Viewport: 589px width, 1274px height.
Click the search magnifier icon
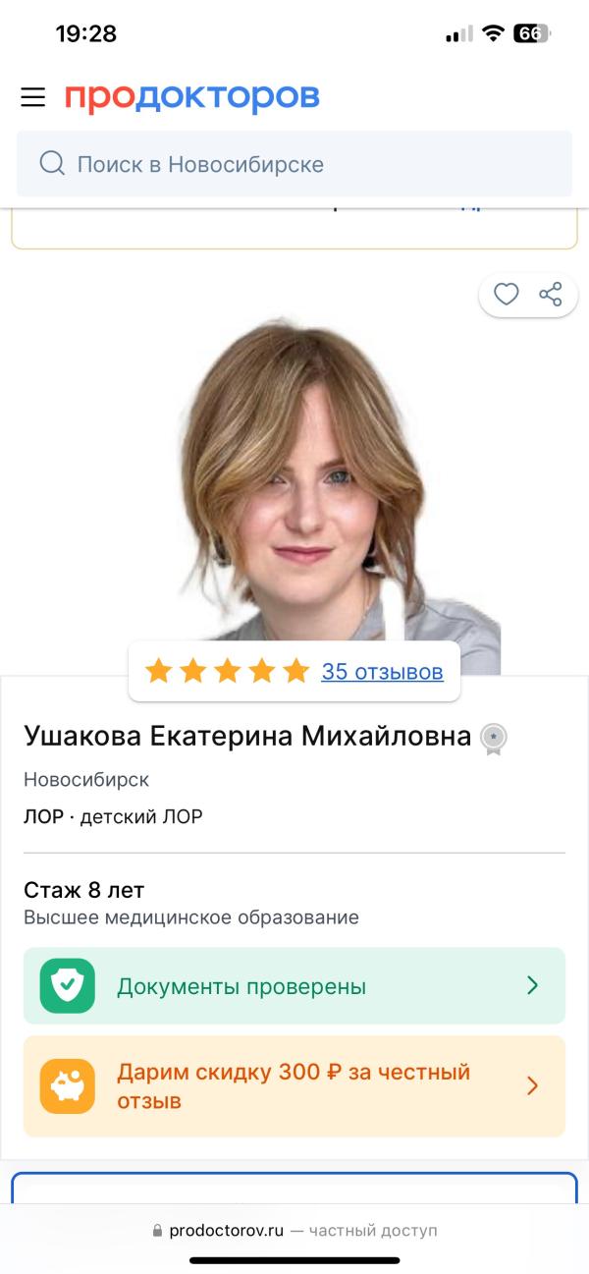(52, 163)
